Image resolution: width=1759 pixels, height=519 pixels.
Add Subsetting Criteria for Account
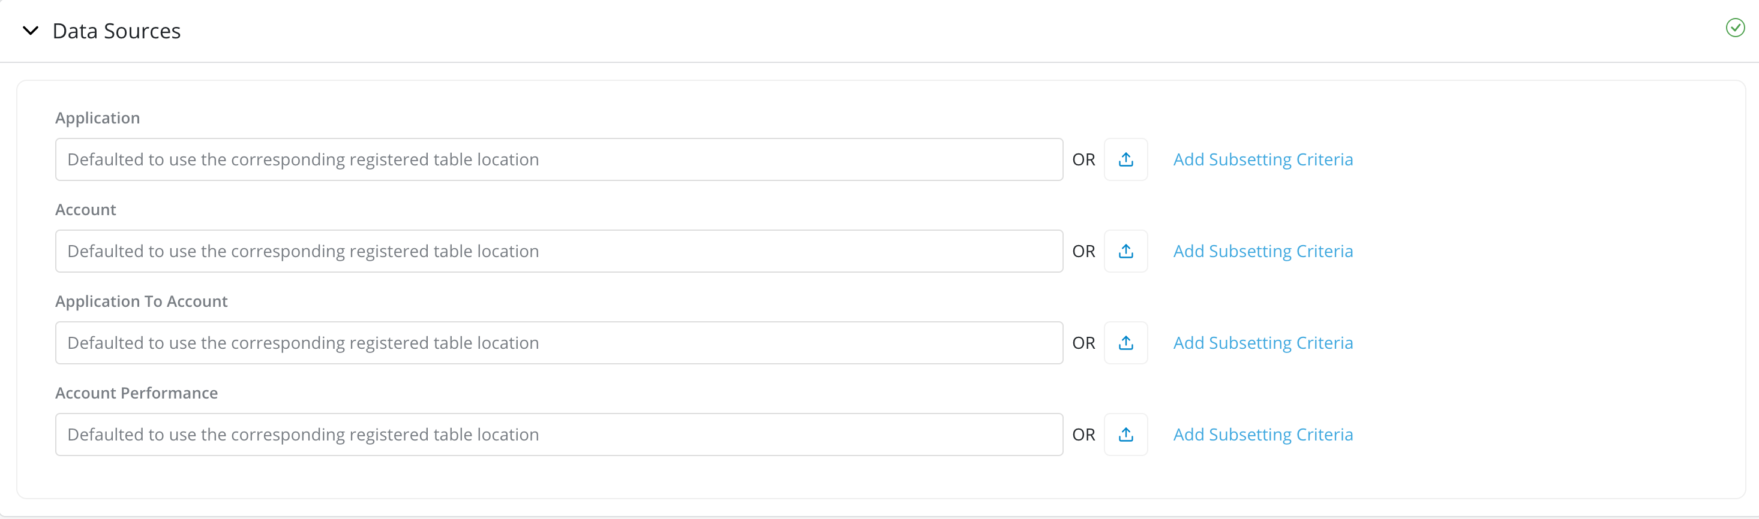[x=1263, y=252]
